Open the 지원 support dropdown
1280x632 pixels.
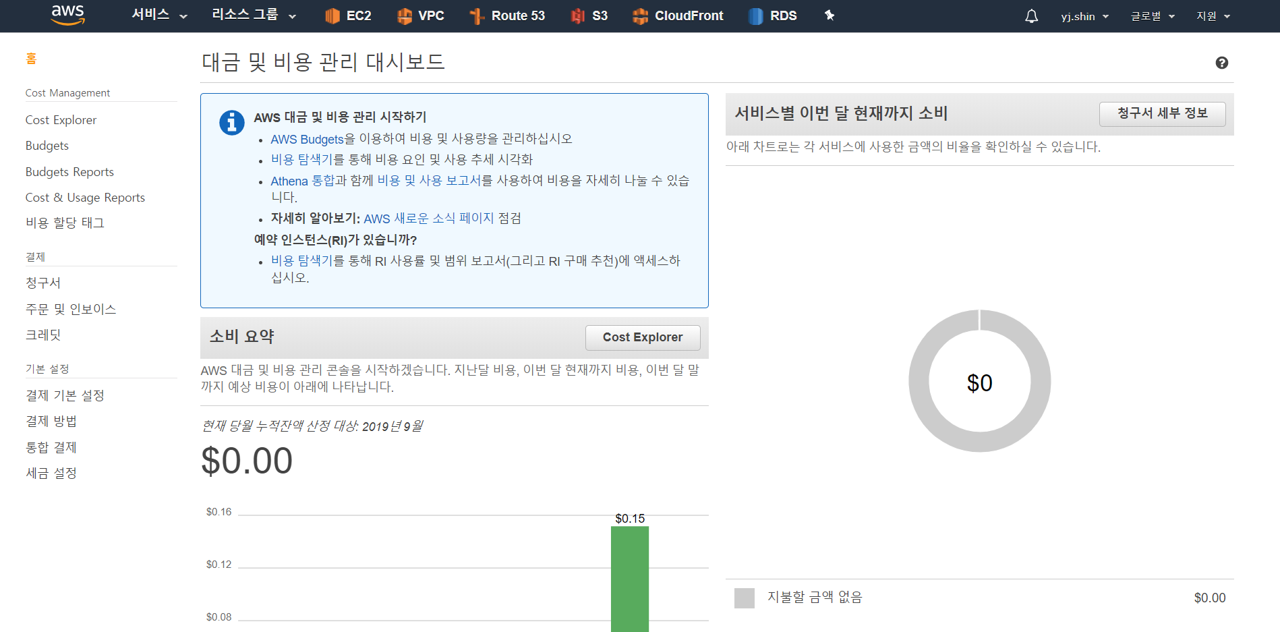[x=1213, y=16]
